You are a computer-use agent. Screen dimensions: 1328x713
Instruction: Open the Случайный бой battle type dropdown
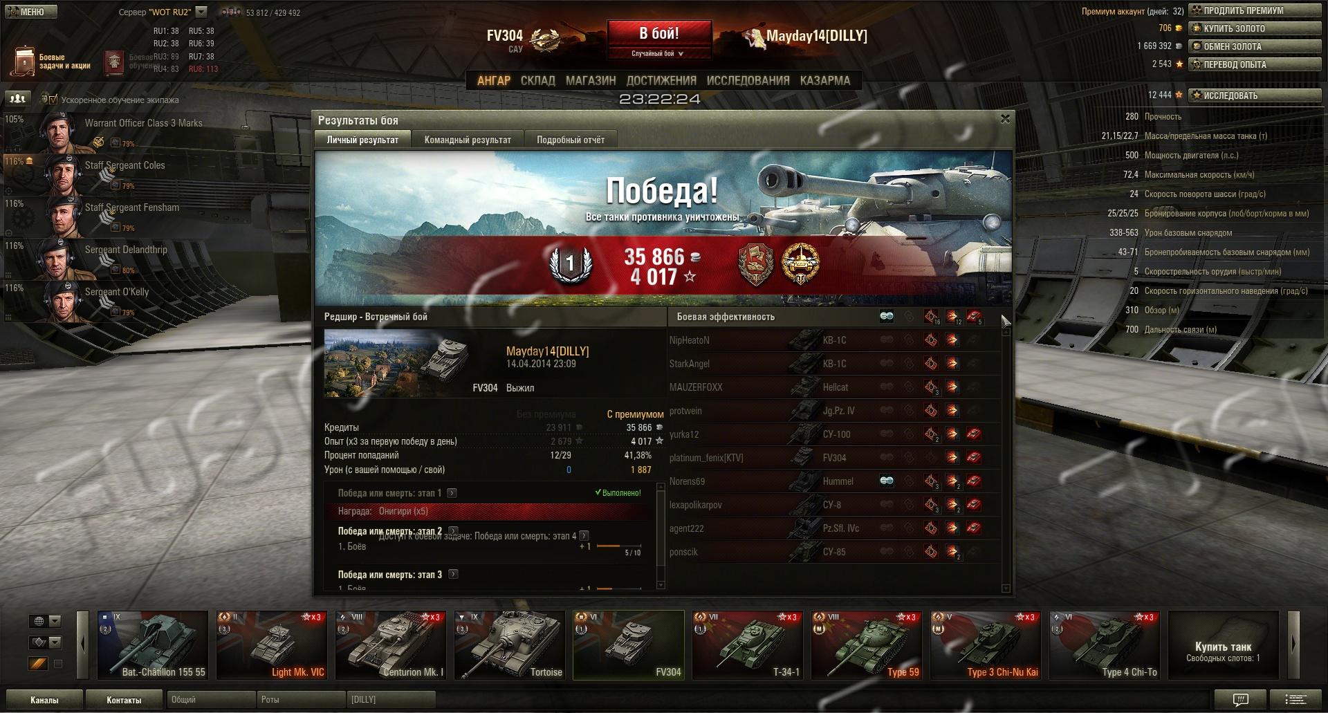coord(657,53)
